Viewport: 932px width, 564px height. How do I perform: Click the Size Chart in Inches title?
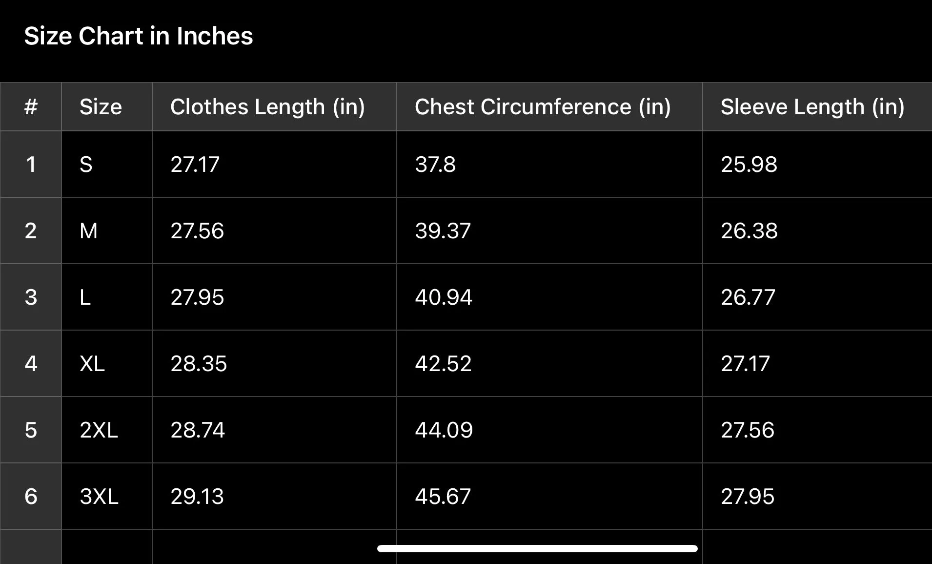(139, 36)
